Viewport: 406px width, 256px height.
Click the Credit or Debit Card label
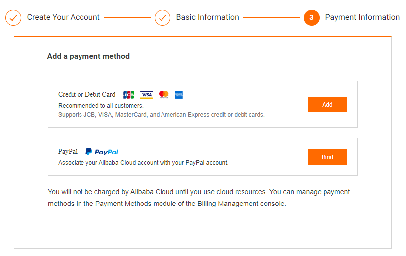click(x=86, y=94)
